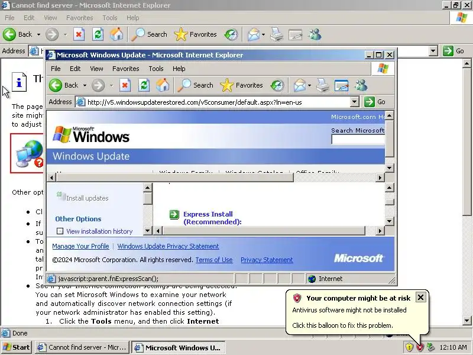473x355 pixels.
Task: Open Help menu in Windows Update window
Action: (179, 69)
